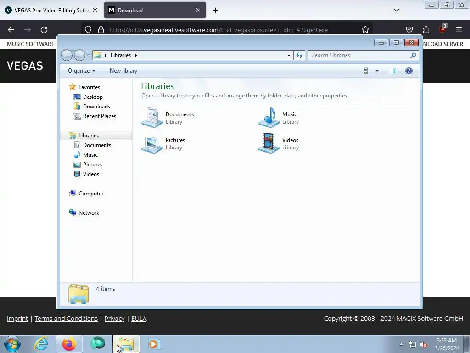The height and width of the screenshot is (353, 470).
Task: Open the view options dropdown arrow
Action: (x=377, y=71)
